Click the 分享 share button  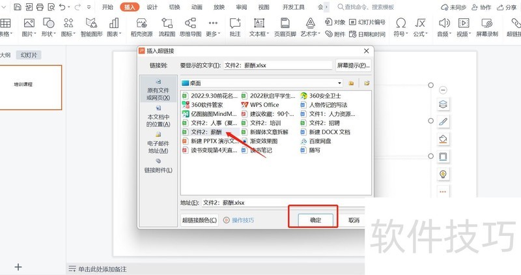(x=507, y=7)
